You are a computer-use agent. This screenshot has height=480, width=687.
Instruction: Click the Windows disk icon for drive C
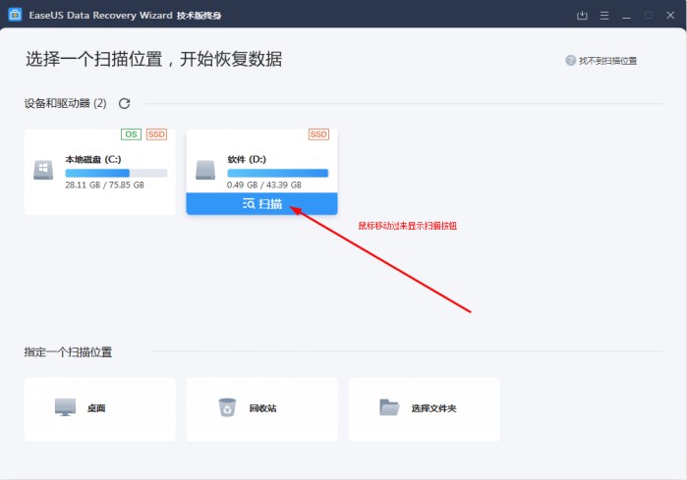(43, 171)
